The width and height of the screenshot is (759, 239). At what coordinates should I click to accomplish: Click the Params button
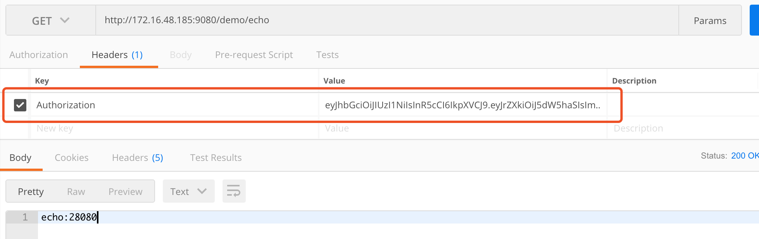tap(710, 20)
